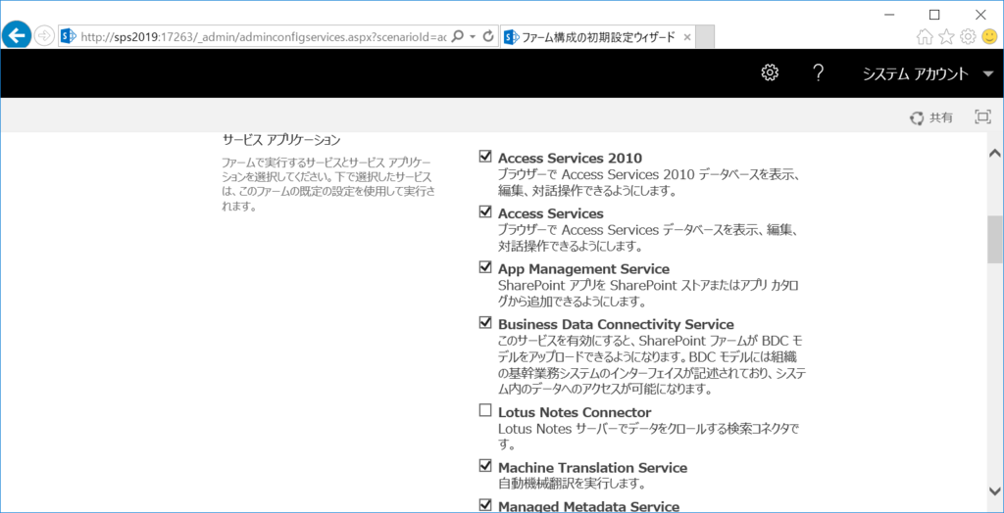
Task: Open a new blank browser tab
Action: (705, 37)
